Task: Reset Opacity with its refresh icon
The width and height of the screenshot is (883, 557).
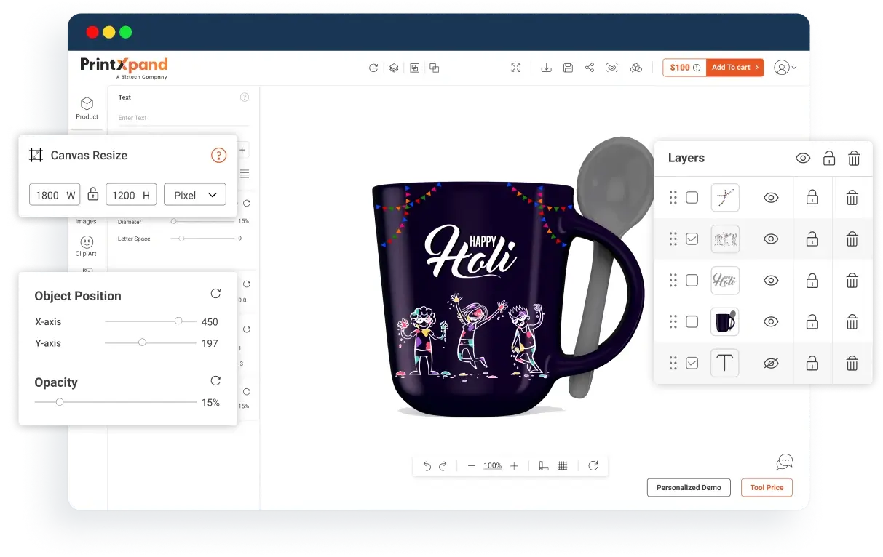Action: click(x=215, y=381)
